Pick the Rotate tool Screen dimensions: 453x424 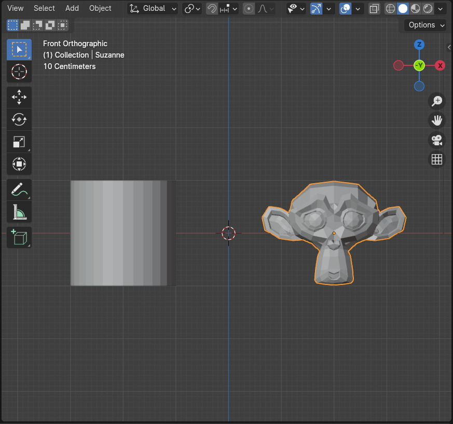(x=19, y=119)
